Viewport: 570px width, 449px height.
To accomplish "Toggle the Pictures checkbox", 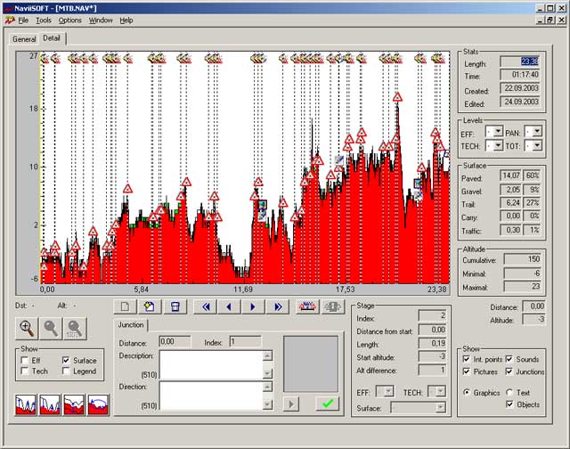I will click(467, 371).
